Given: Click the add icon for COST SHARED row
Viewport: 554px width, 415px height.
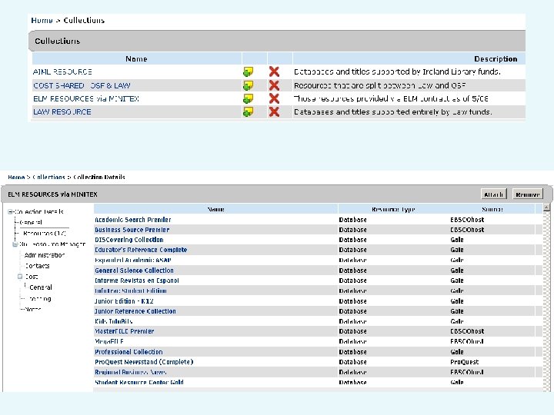Looking at the screenshot, I should pyautogui.click(x=248, y=85).
